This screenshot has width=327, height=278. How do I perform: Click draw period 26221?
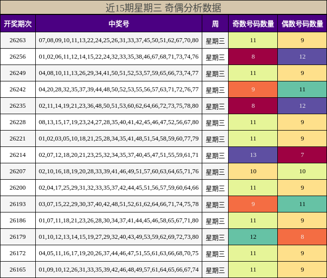click(18, 139)
